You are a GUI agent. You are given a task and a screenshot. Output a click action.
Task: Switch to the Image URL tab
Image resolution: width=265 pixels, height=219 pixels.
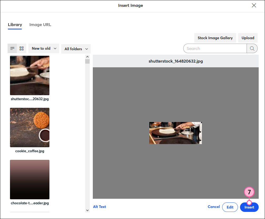40,25
